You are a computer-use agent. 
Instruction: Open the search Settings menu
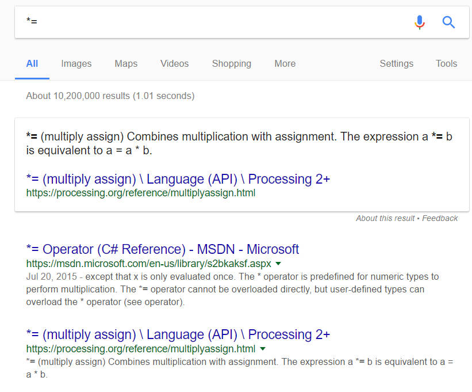coord(396,63)
